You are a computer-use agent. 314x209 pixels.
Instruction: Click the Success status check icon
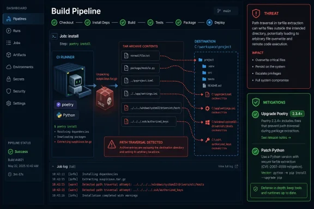click(x=10, y=152)
